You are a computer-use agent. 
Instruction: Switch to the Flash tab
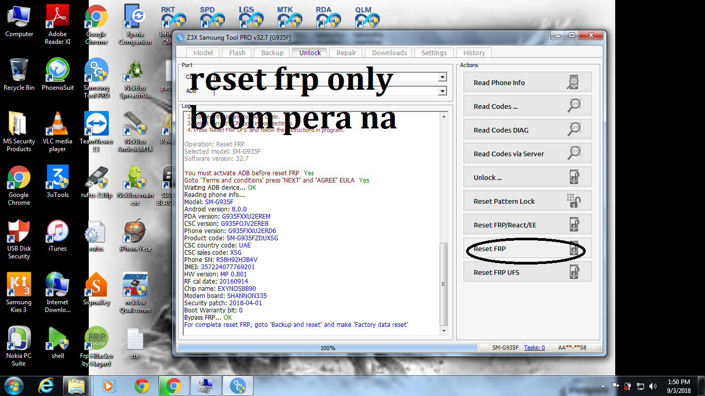pos(237,53)
